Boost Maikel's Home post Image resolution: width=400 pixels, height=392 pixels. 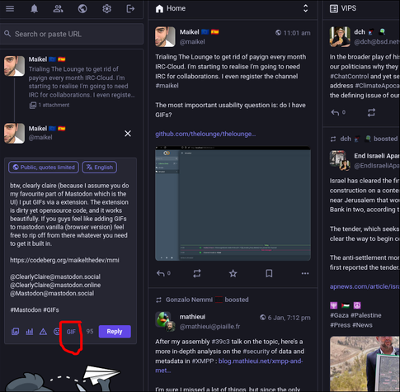197,273
